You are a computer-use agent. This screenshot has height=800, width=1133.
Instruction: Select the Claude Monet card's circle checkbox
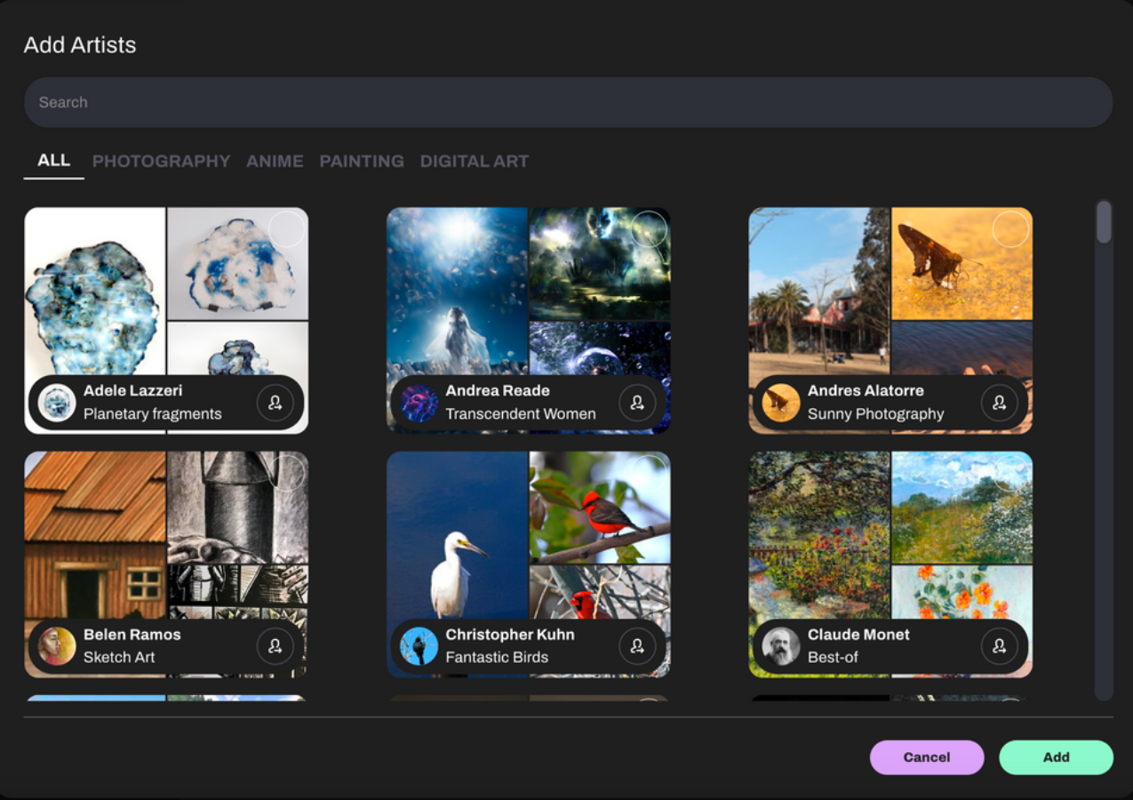click(x=1010, y=473)
